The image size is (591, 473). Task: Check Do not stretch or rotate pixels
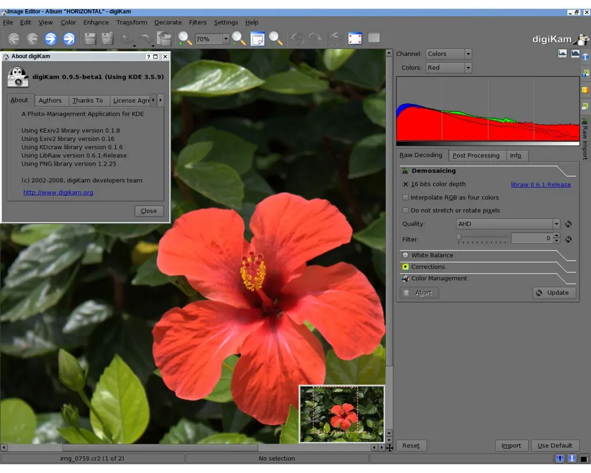point(406,210)
